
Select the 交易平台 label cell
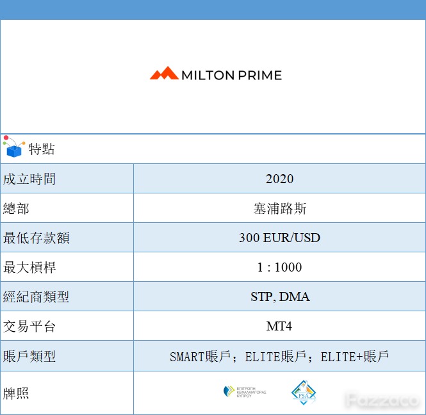[x=67, y=326]
